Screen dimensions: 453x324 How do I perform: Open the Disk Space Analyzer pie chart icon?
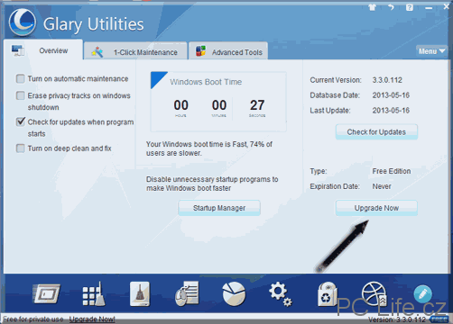point(234,294)
